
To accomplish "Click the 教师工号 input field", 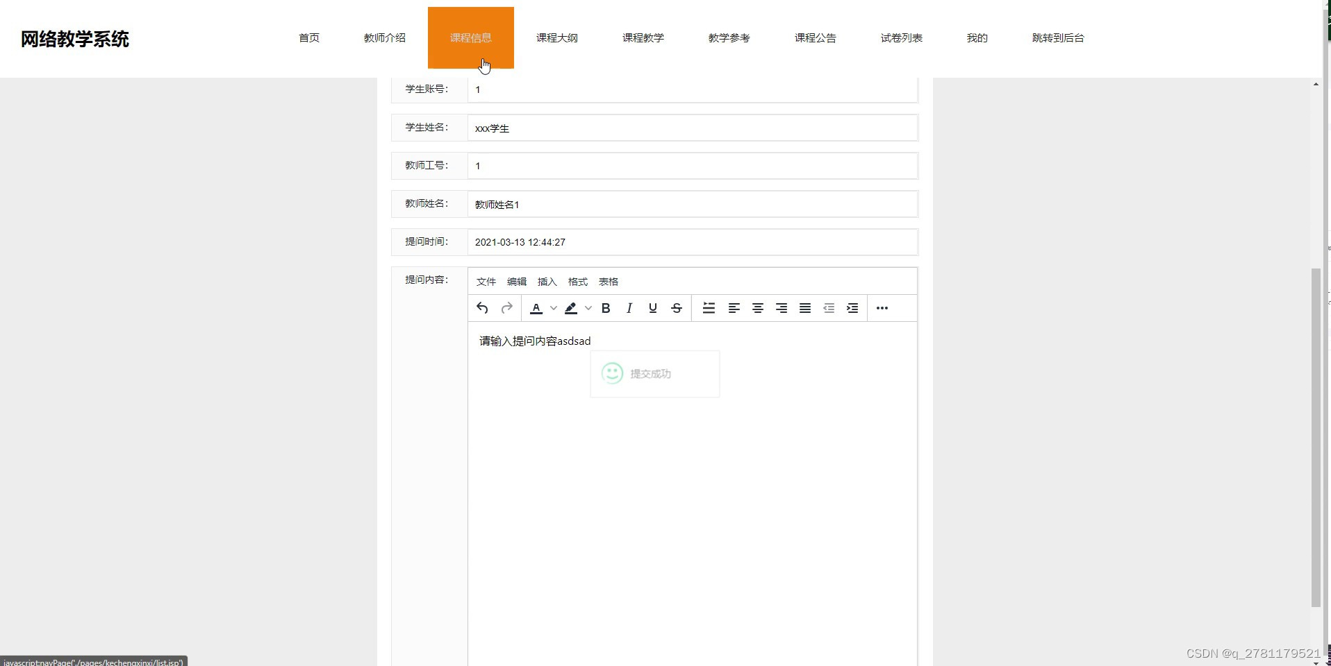I will (693, 166).
